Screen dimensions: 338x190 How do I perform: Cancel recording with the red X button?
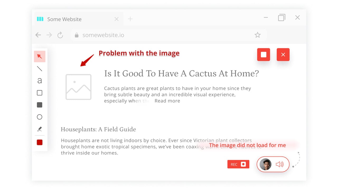(x=283, y=55)
